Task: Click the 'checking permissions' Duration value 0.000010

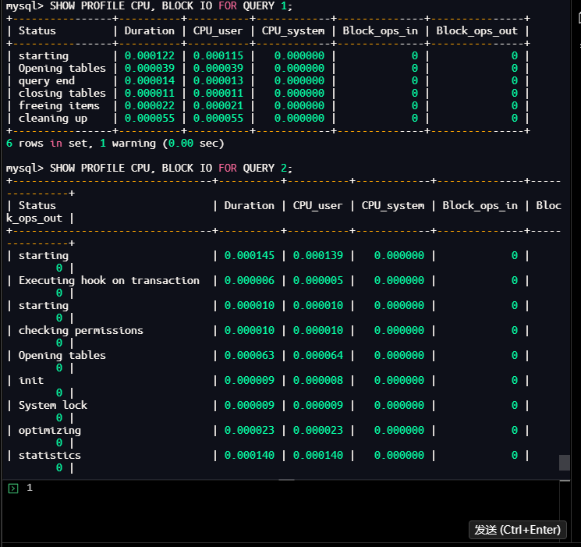Action: [x=250, y=330]
